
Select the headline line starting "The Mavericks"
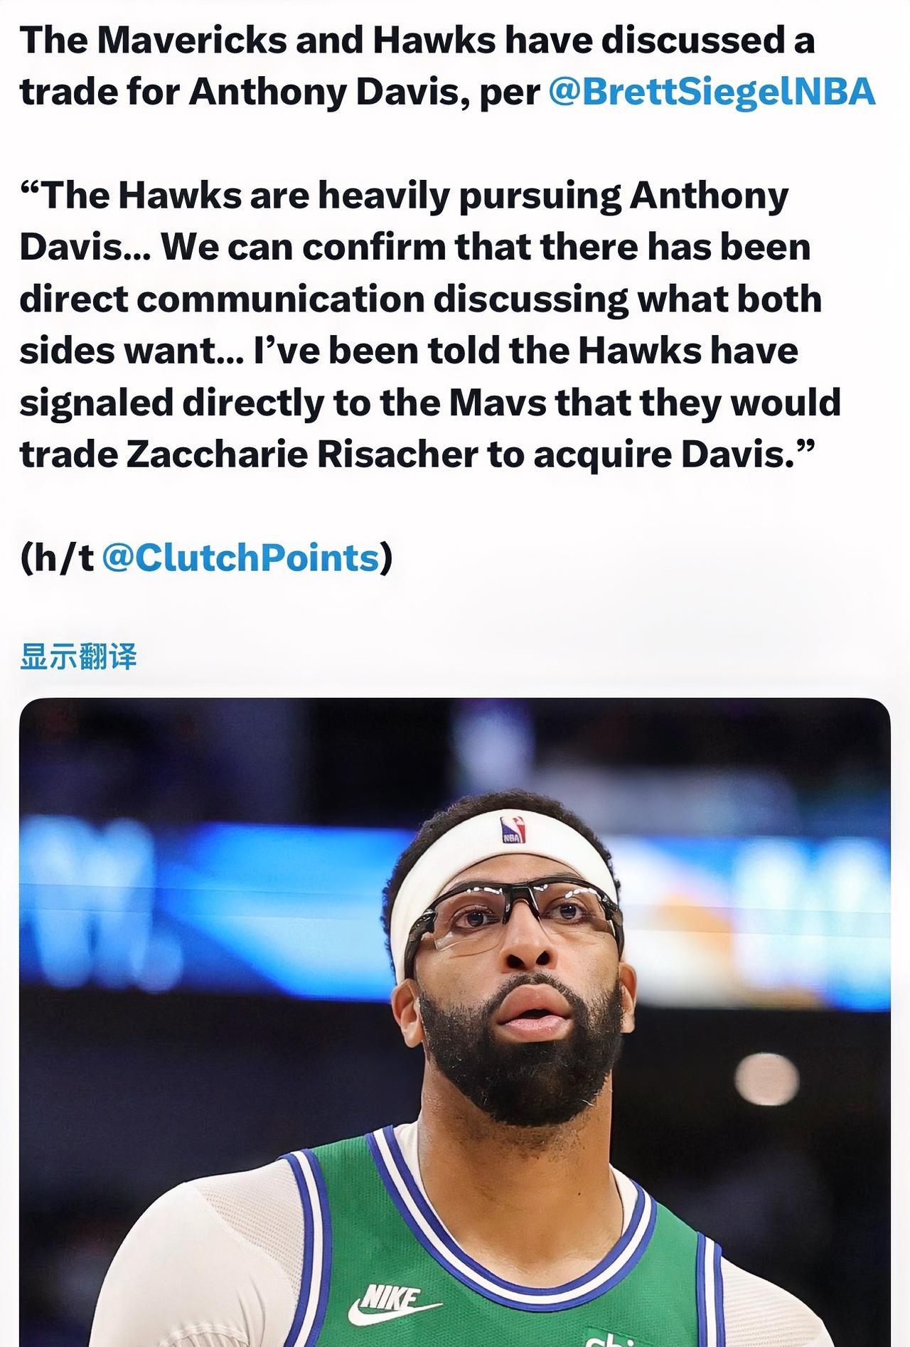point(417,41)
